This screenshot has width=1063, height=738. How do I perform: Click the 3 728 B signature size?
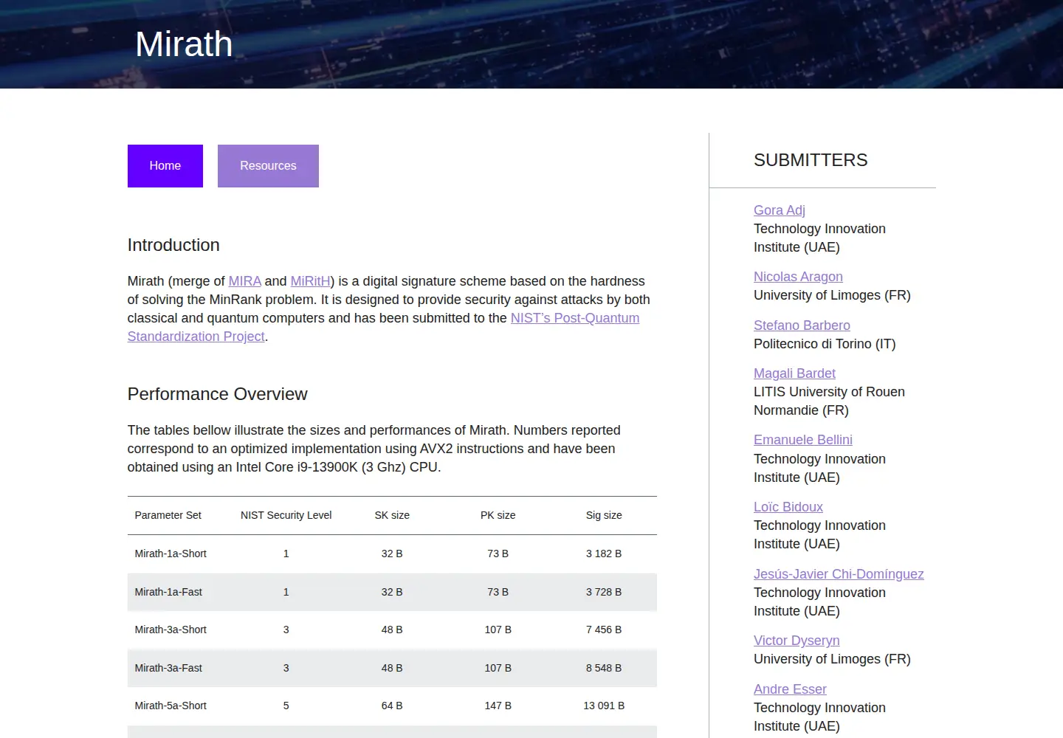point(604,592)
